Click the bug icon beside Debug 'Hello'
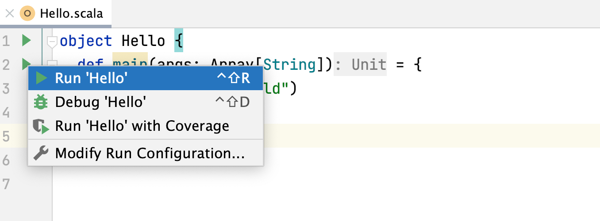This screenshot has height=221, width=600. (x=41, y=102)
